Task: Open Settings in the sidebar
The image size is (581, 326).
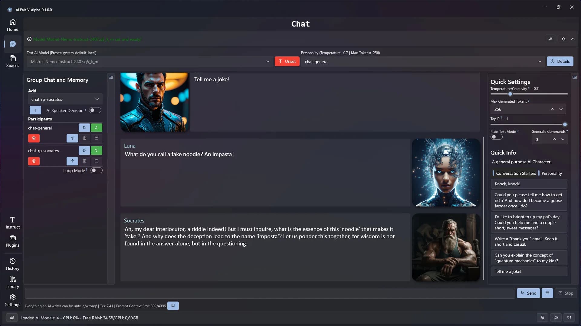Action: 12,300
